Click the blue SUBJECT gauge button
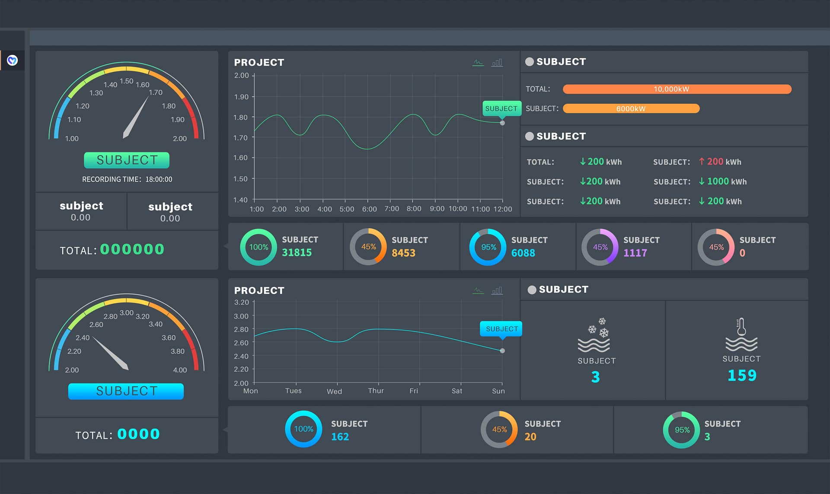This screenshot has width=830, height=494. tap(126, 391)
